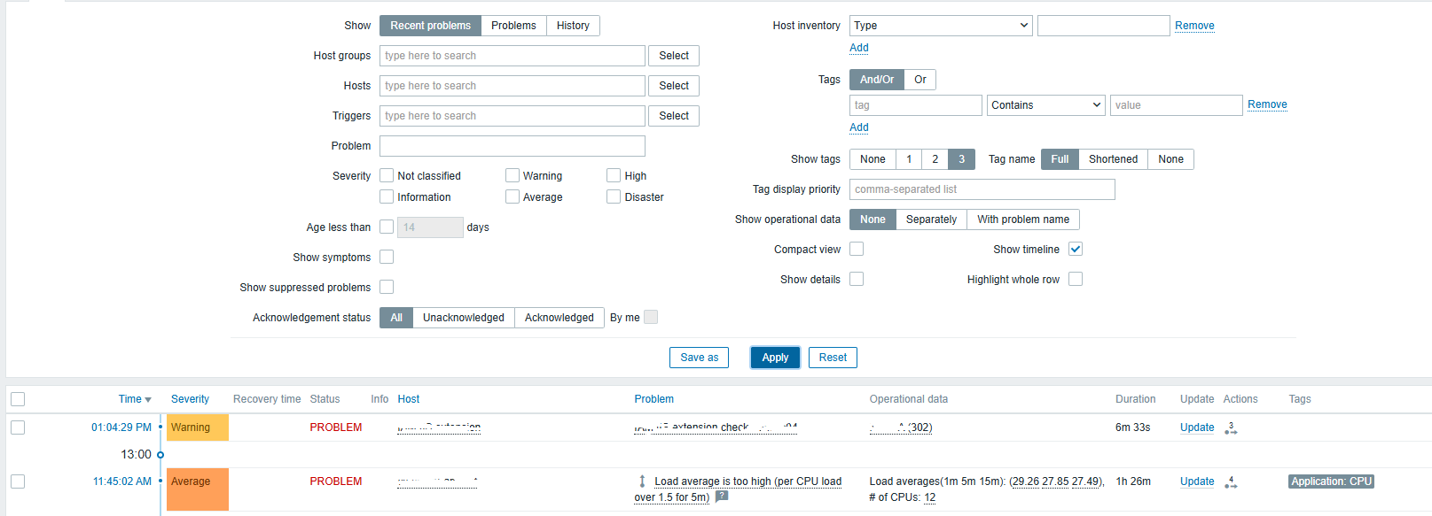Click the Warning severity color cell
Image resolution: width=1432 pixels, height=516 pixels.
pyautogui.click(x=198, y=427)
